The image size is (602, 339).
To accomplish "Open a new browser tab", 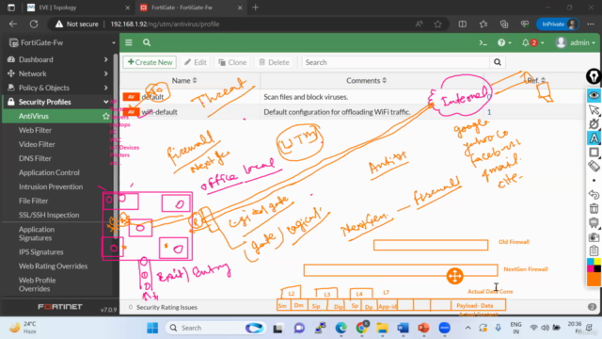I will pyautogui.click(x=255, y=8).
